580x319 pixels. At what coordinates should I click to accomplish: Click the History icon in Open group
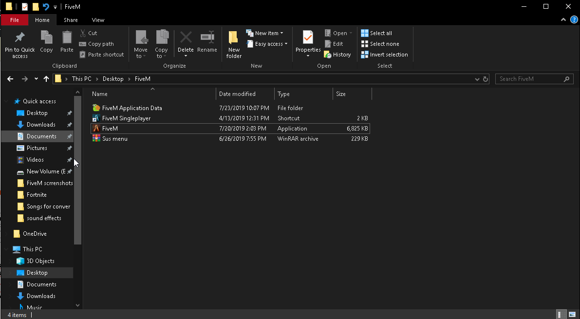(x=337, y=55)
